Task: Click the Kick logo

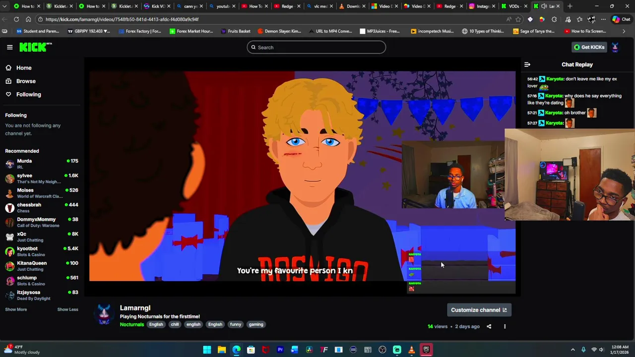Action: (35, 47)
